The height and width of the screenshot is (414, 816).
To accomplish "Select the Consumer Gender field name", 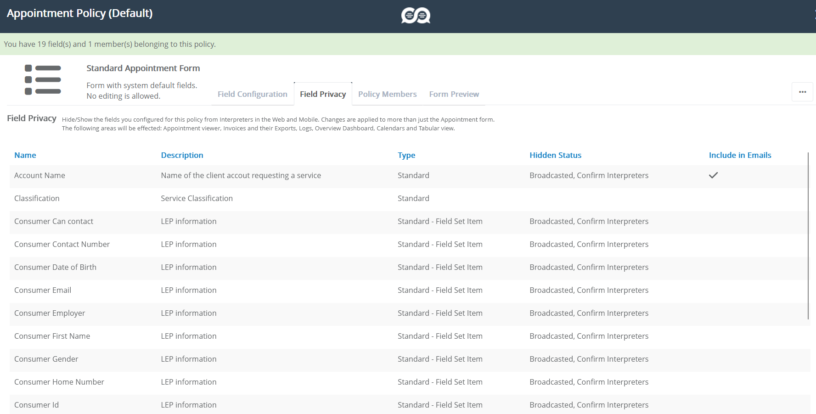I will tap(46, 359).
